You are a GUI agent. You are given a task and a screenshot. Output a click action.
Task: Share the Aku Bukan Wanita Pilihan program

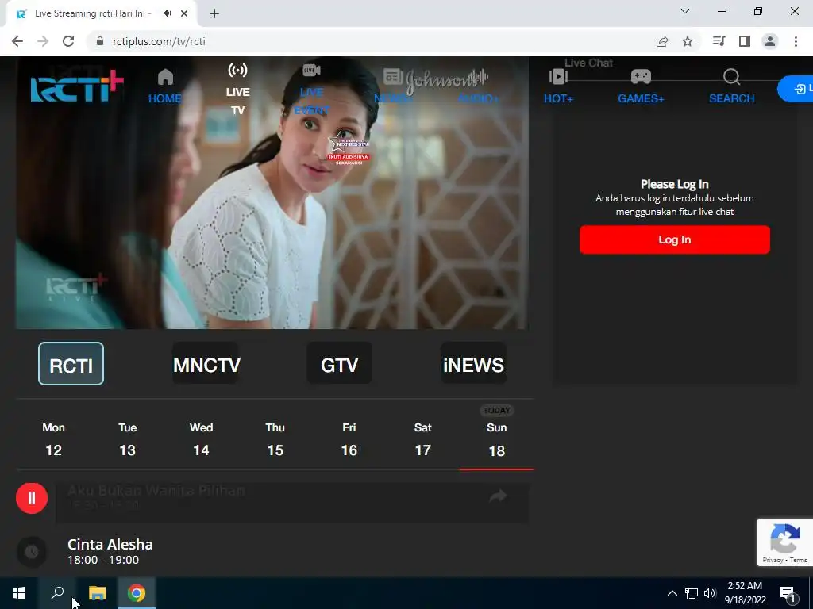[x=498, y=496]
